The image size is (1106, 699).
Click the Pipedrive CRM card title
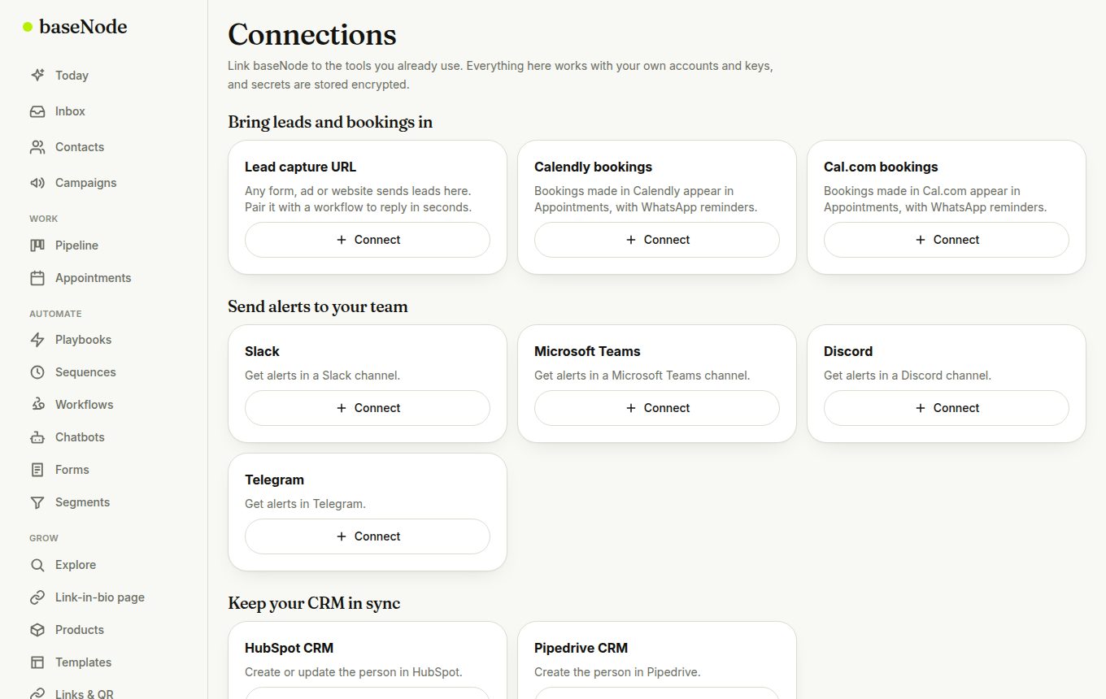pos(581,648)
